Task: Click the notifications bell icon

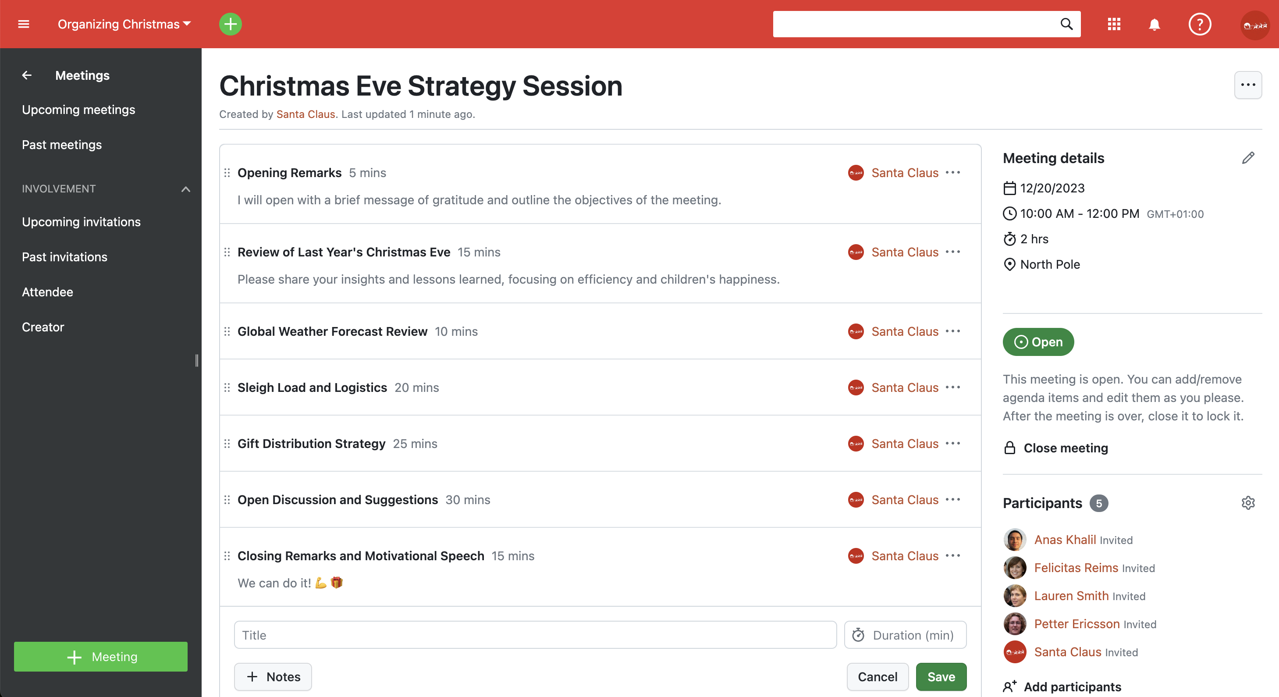Action: [1154, 24]
